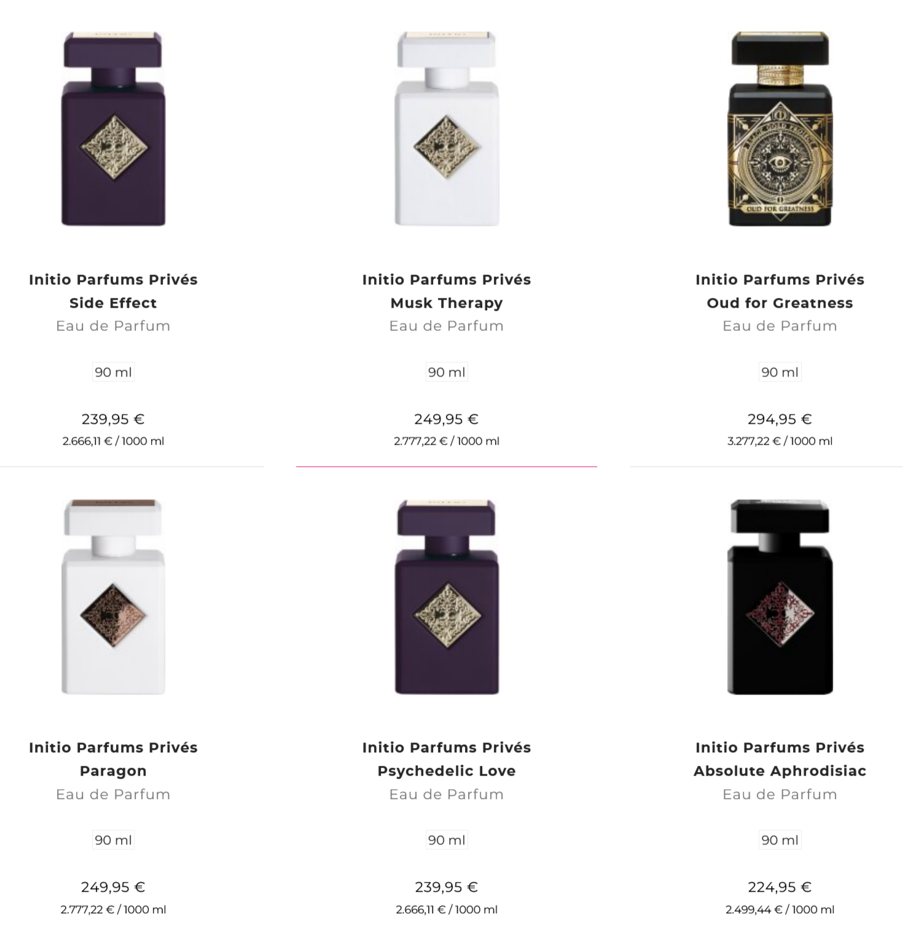Screen dimensions: 903x928
Task: Click the 294,95 € price of Oud for Greatness
Action: point(780,419)
